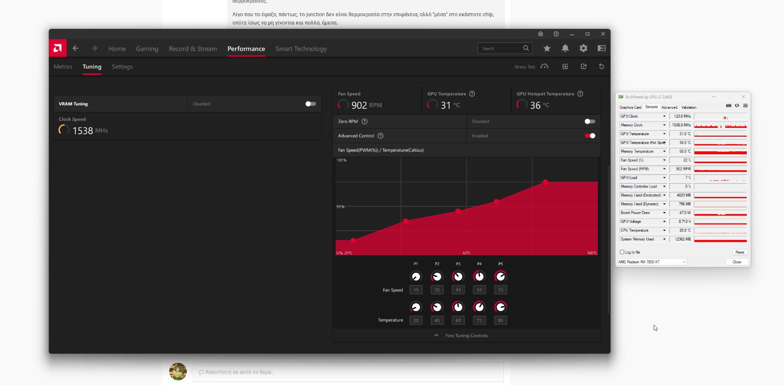Open the AMD Radeon RX 7800 XT selector
This screenshot has width=784, height=385.
(652, 262)
